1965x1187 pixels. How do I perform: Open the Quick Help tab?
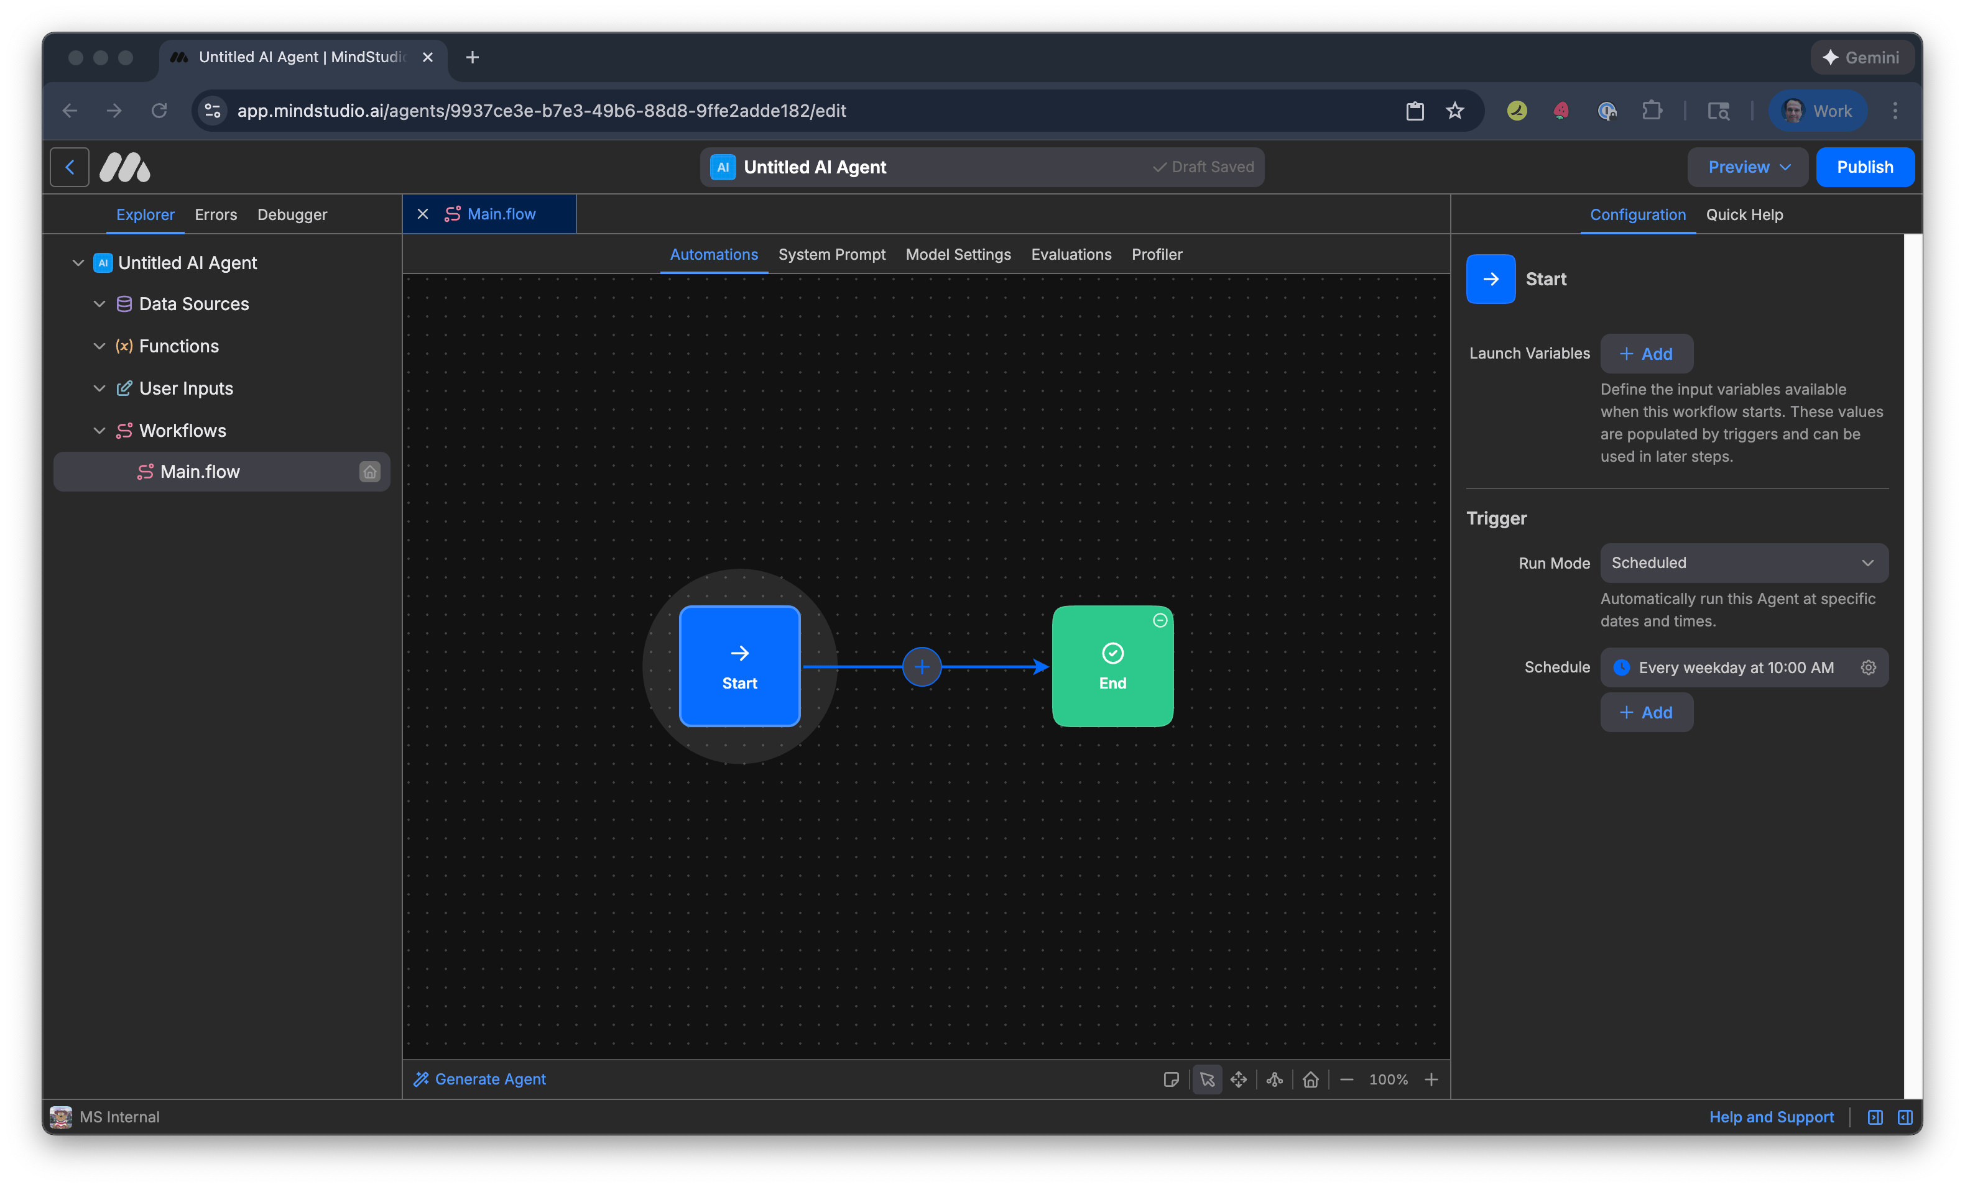coord(1744,214)
